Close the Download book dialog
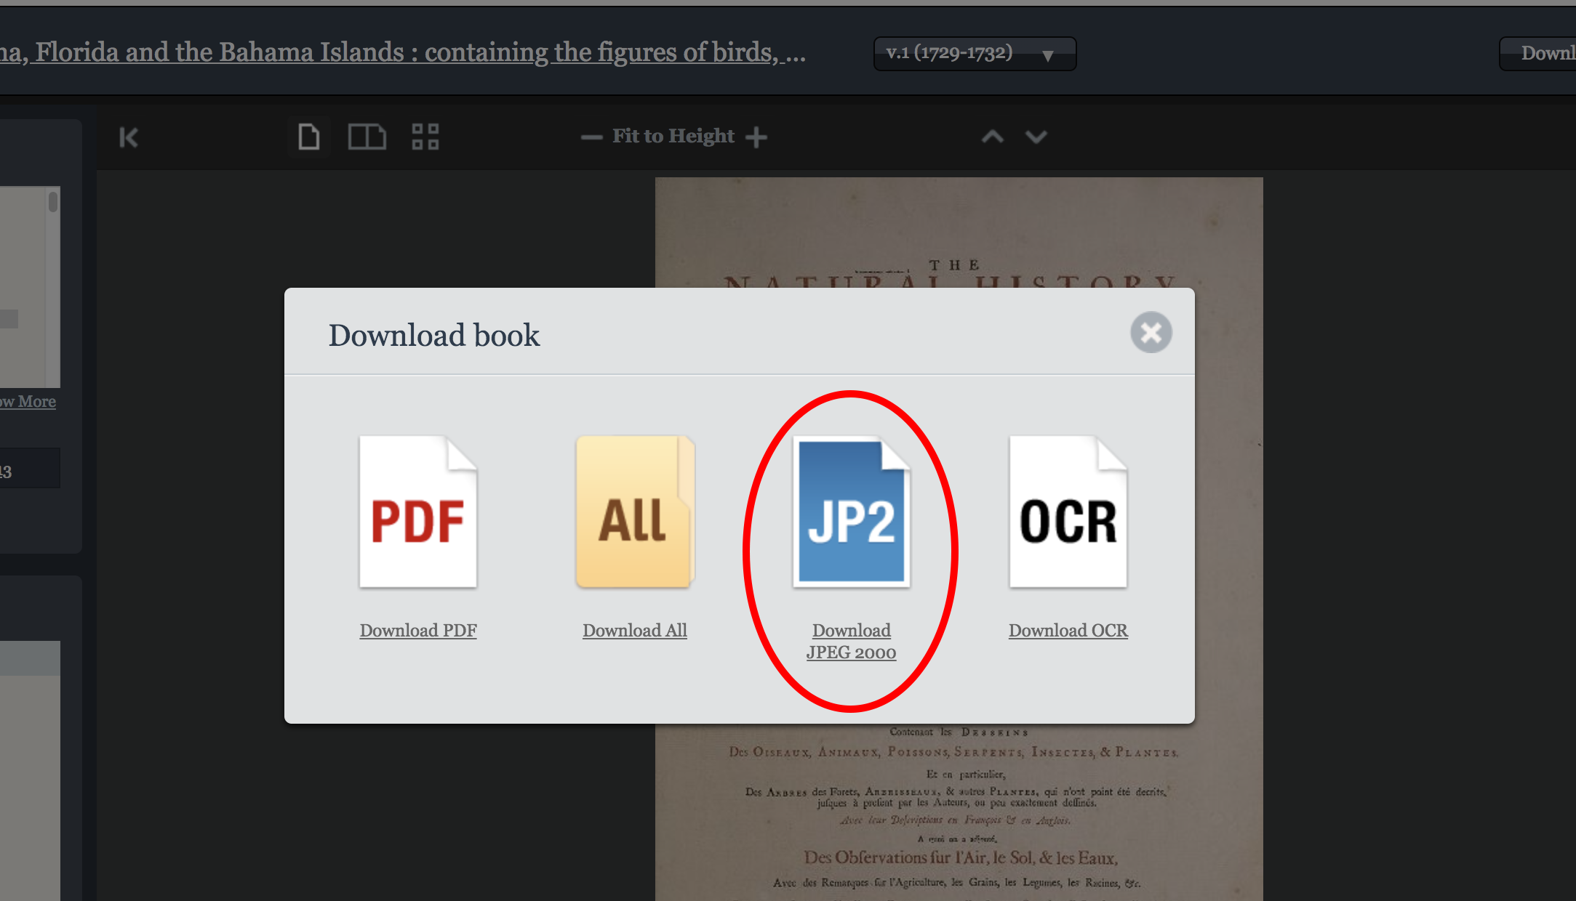This screenshot has height=901, width=1576. (1151, 333)
